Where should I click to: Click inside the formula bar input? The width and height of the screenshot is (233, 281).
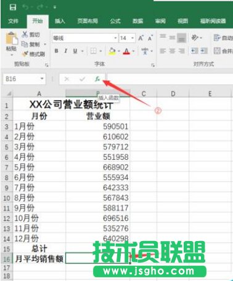point(170,79)
